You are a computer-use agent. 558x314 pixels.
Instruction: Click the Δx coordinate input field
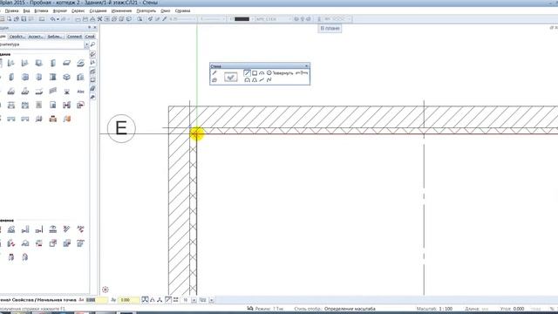click(97, 300)
